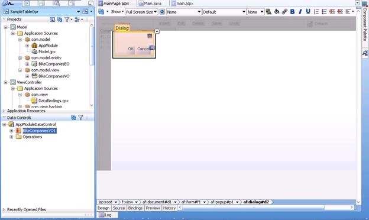This screenshot has width=369, height=220.
Task: Expand the Application Resources section
Action: pos(4,111)
